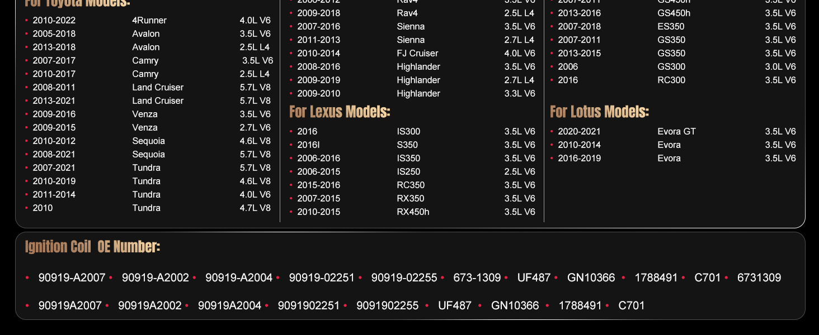Select OE number 90919-A2007 with hyphen
819x335 pixels.
point(72,278)
